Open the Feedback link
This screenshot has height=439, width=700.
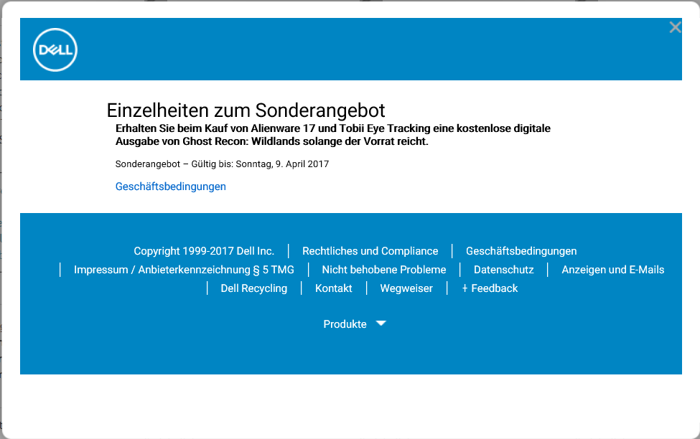[494, 288]
